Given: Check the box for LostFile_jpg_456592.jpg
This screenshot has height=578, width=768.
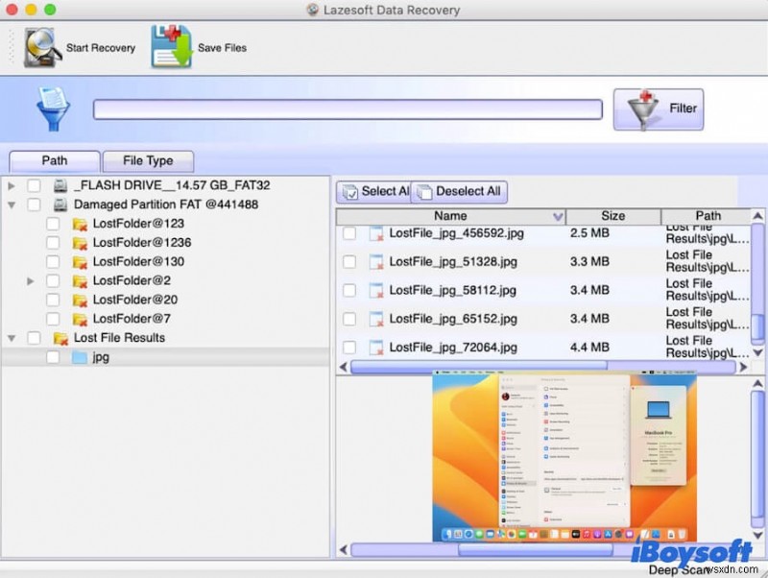Looking at the screenshot, I should 349,233.
